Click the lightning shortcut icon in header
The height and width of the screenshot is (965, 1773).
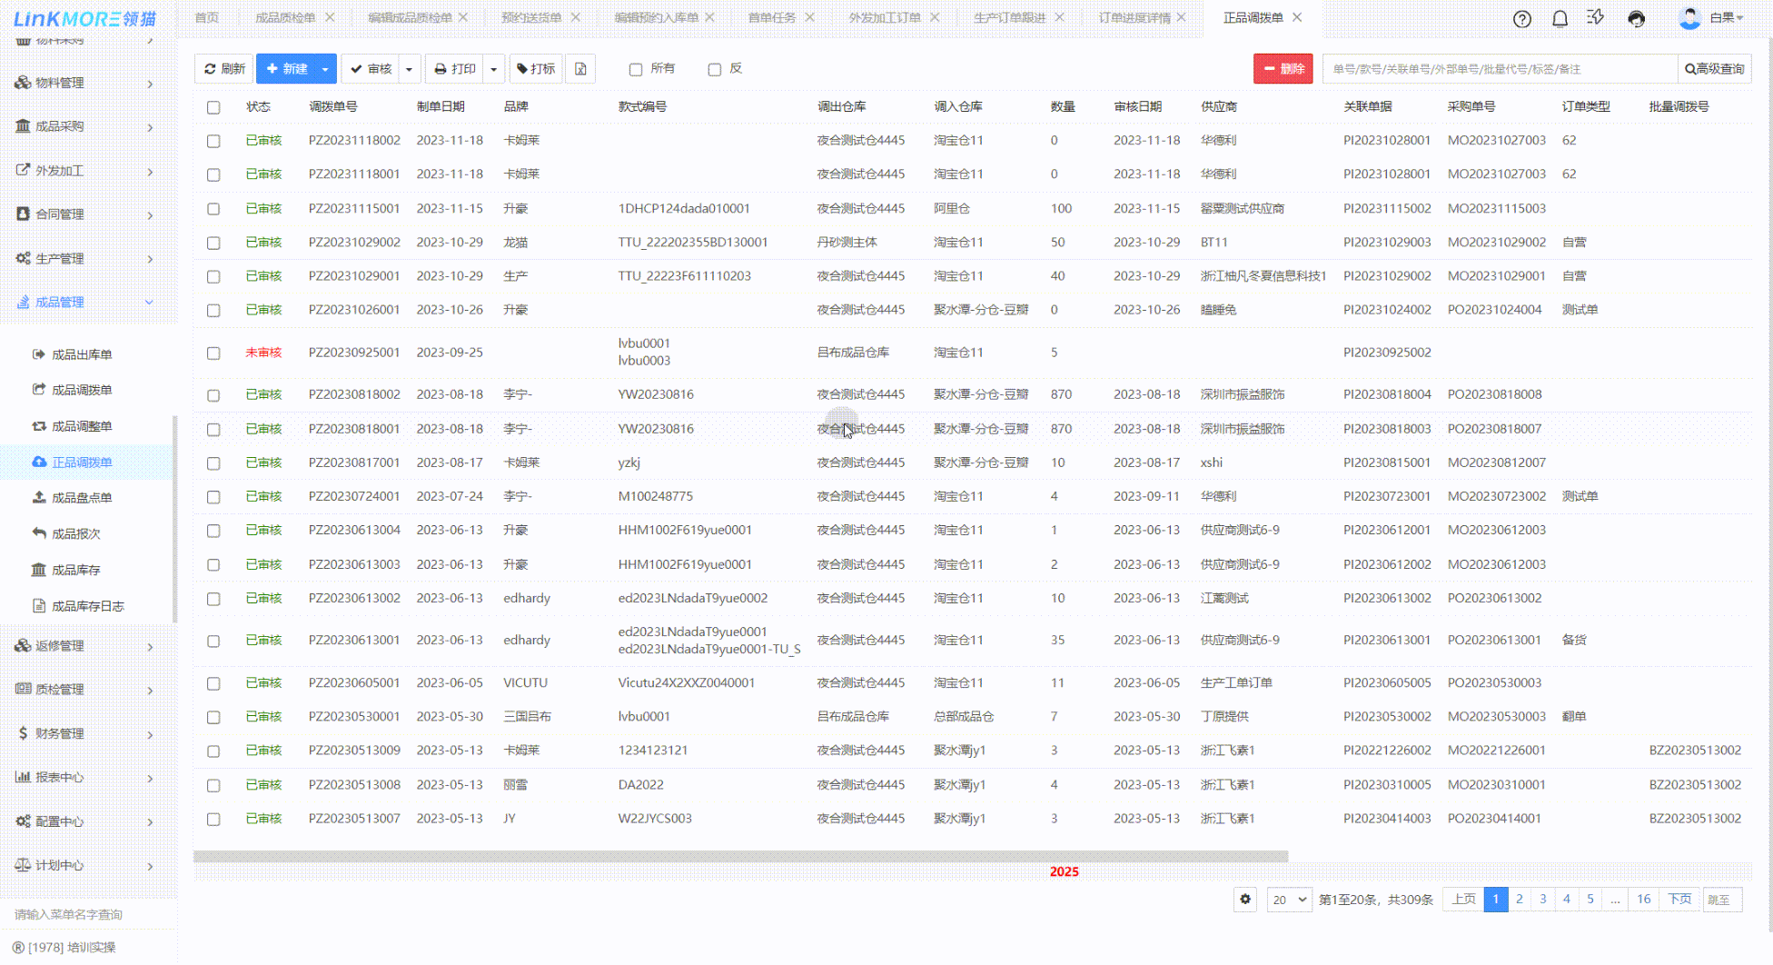1596,18
